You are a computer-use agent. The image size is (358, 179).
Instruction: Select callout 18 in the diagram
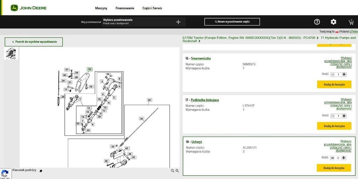tap(89, 69)
